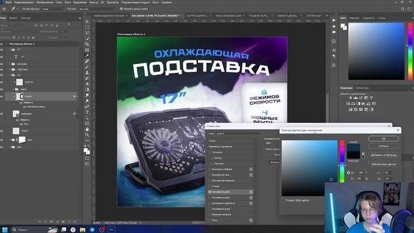Image resolution: width=414 pixels, height=233 pixels.
Task: Click the search magnifier at top right
Action: pyautogui.click(x=402, y=8)
